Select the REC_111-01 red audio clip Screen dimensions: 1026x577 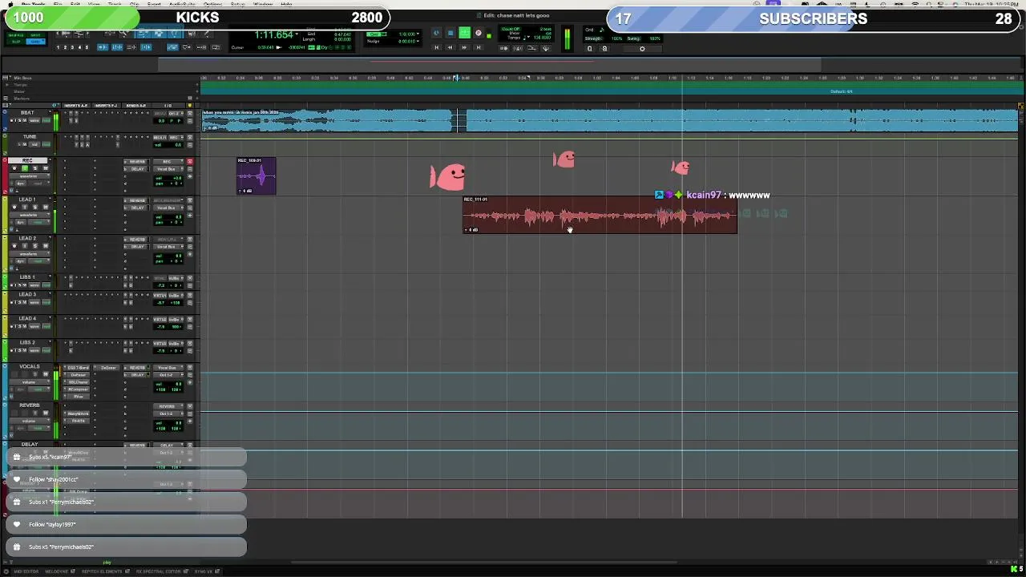pyautogui.click(x=600, y=215)
